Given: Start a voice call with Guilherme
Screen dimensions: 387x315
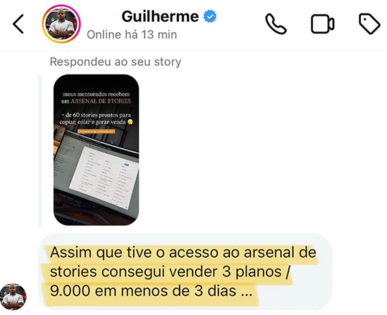Looking at the screenshot, I should [x=276, y=24].
